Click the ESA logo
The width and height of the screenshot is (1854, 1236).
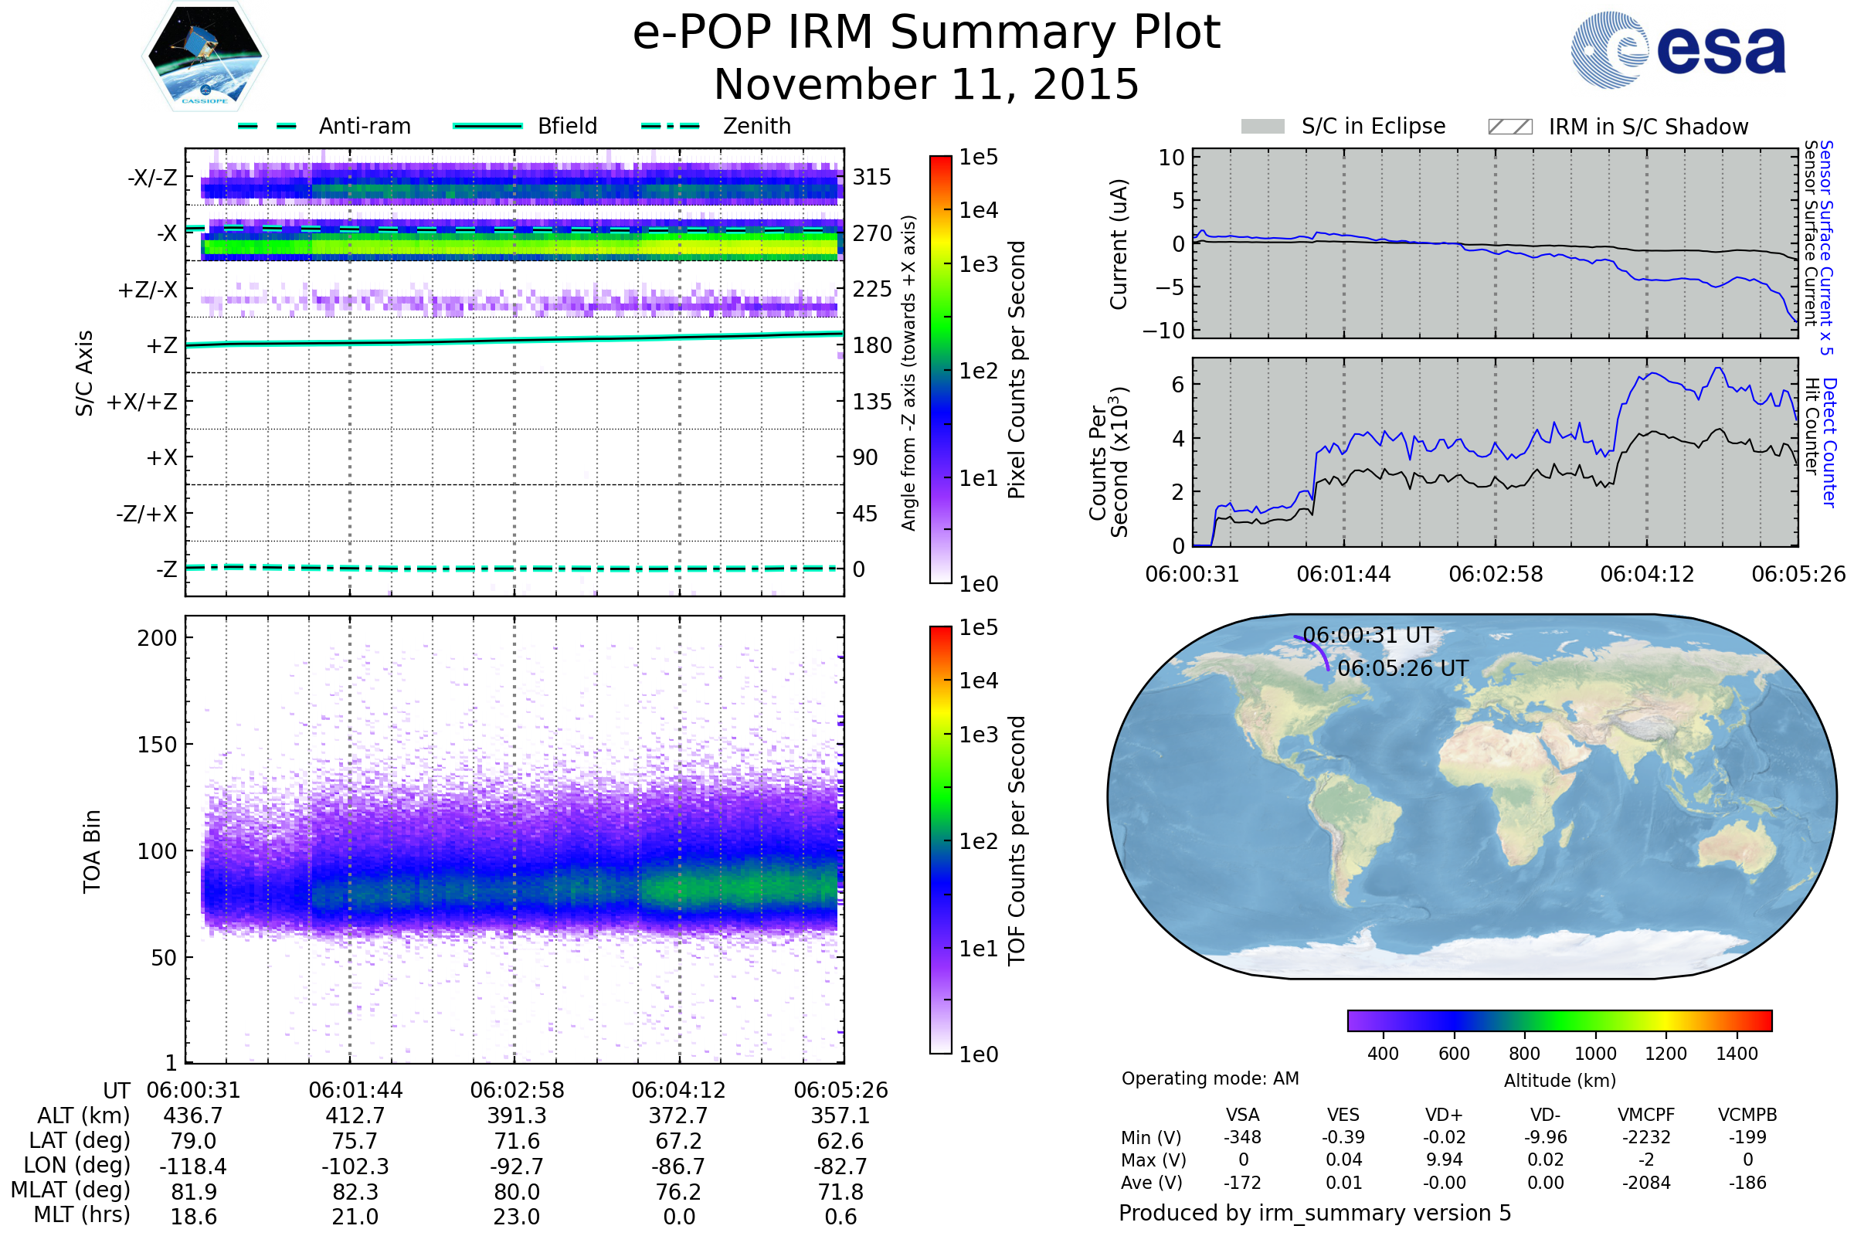(1677, 49)
